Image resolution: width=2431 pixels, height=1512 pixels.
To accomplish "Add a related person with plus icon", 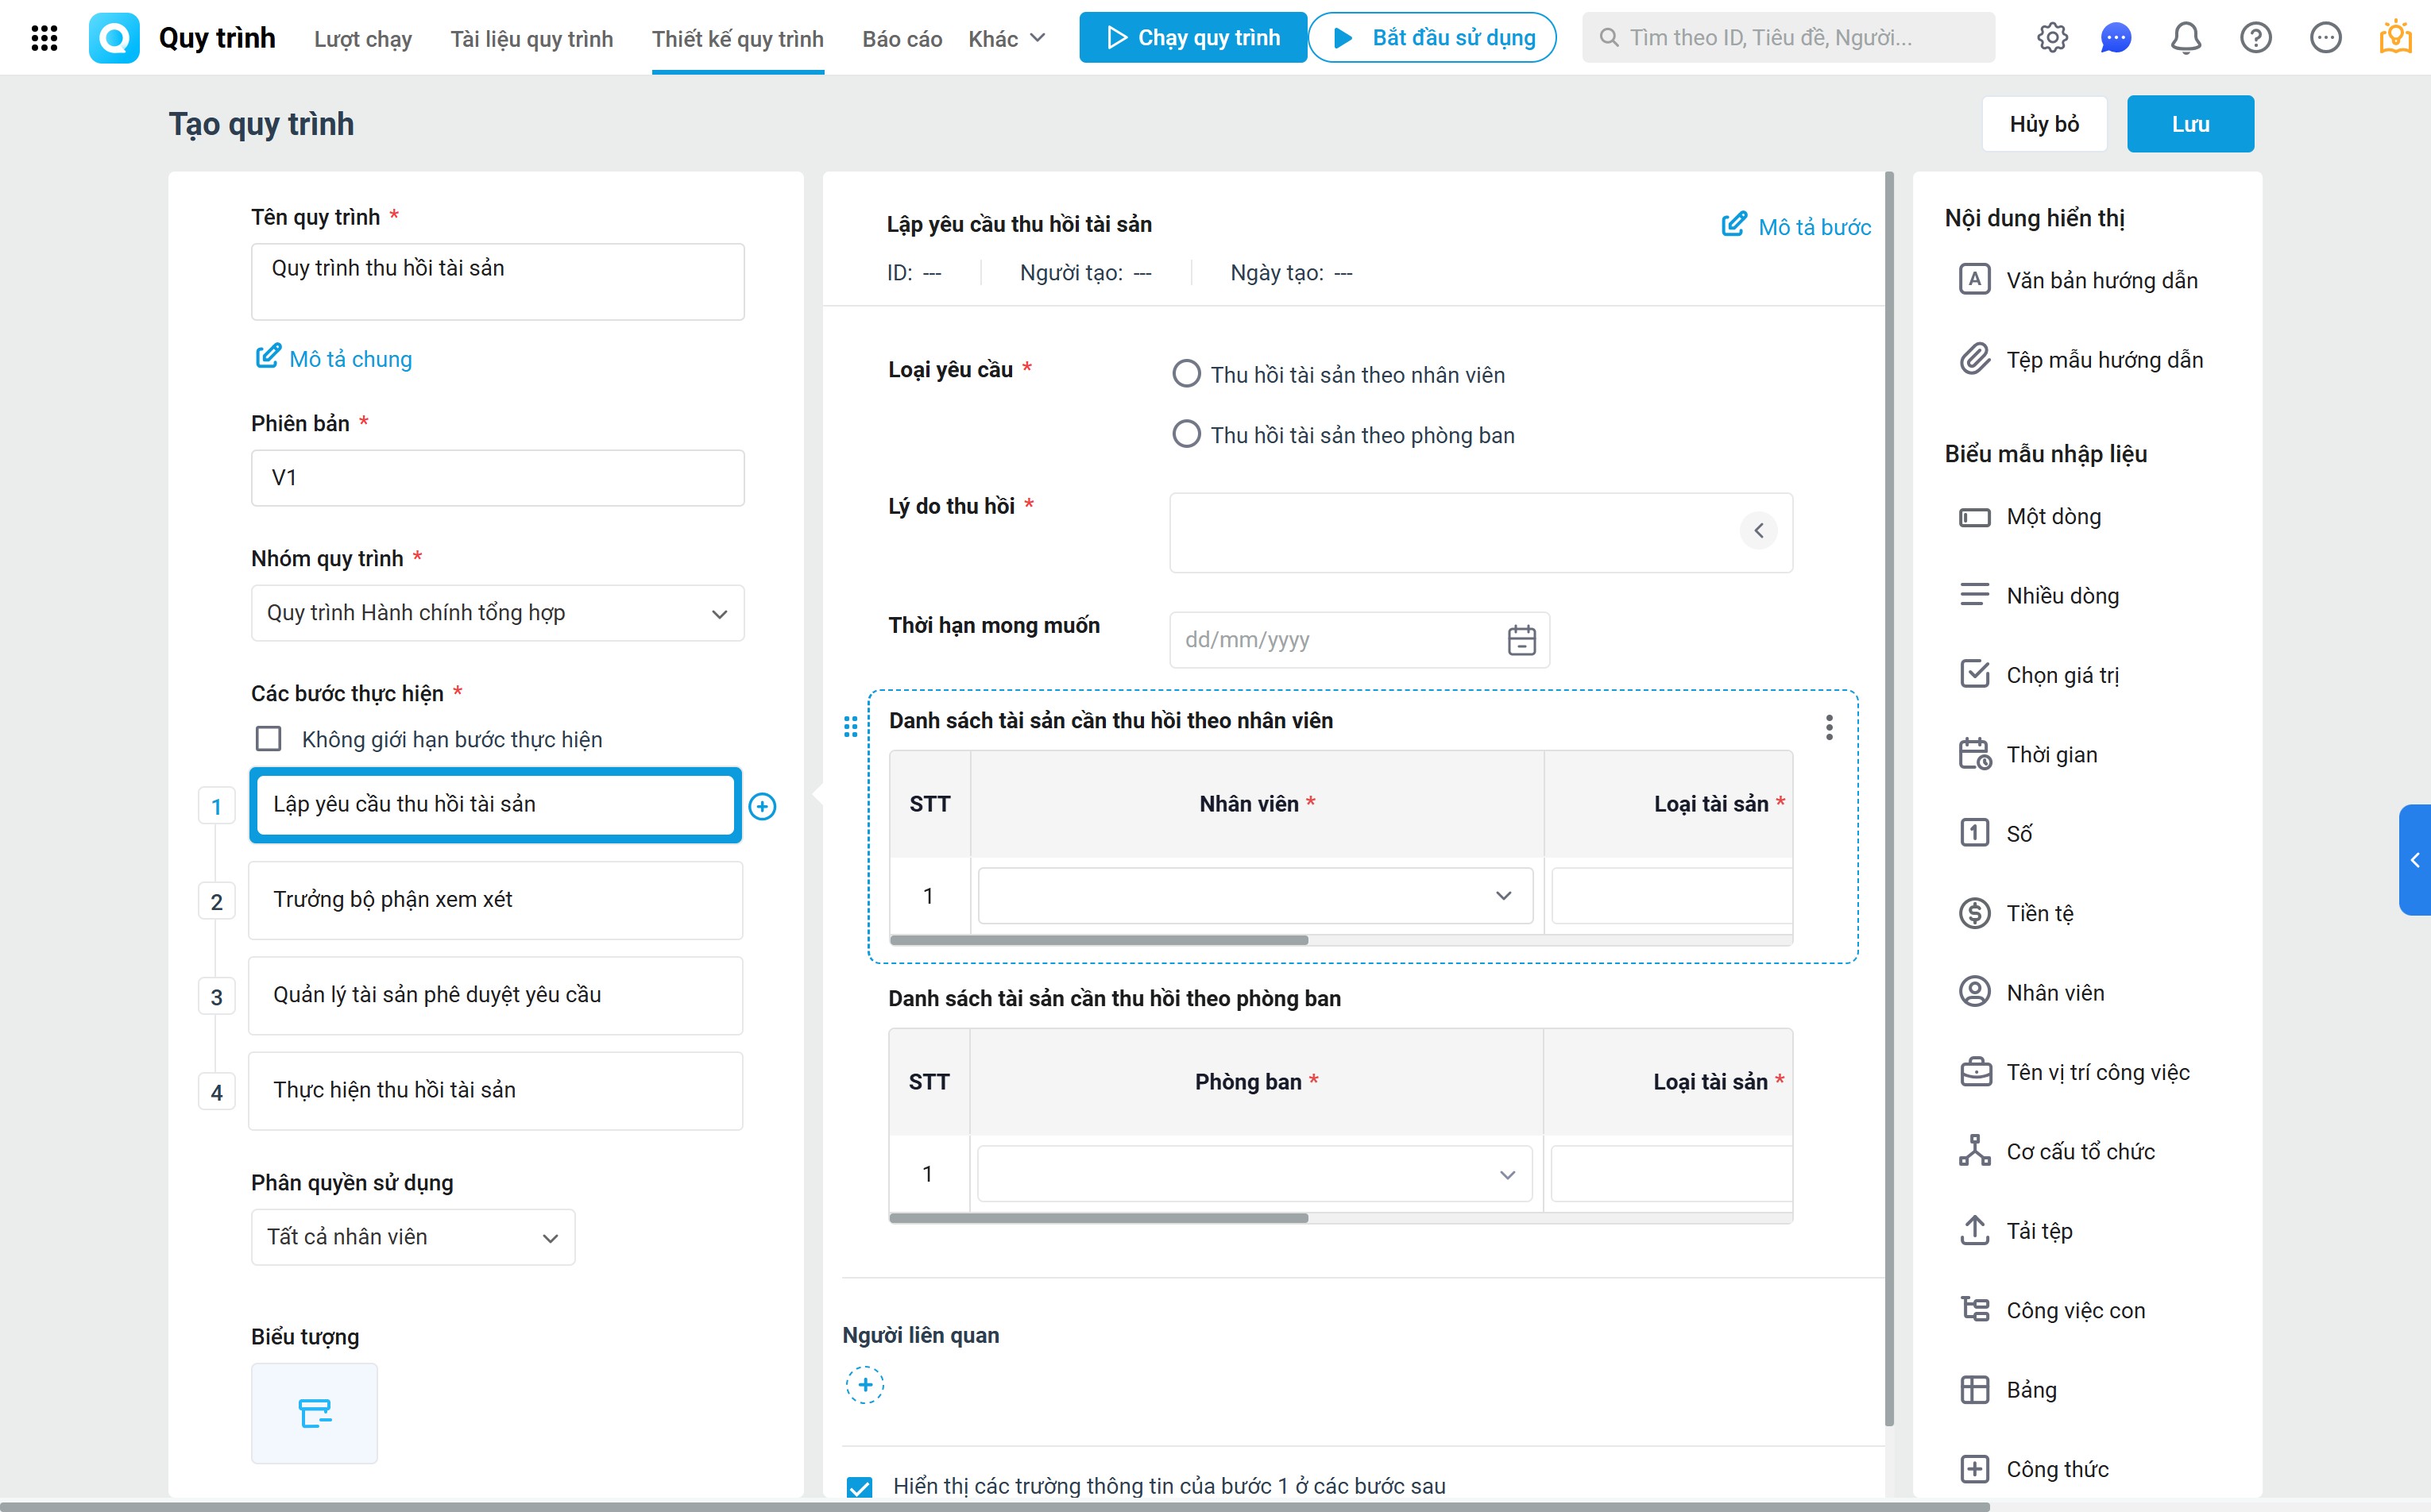I will [x=865, y=1385].
